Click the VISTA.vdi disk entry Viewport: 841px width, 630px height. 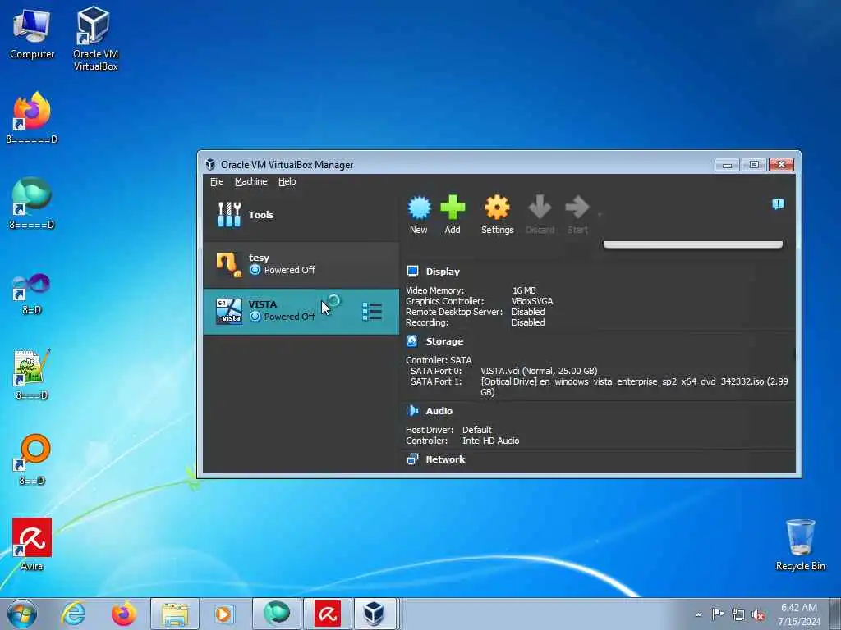pyautogui.click(x=539, y=371)
